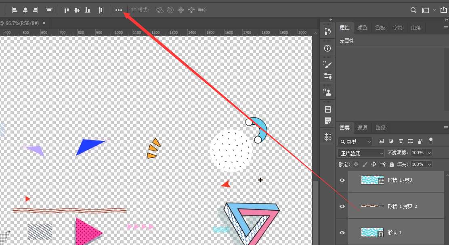Click the workspace layout icon

click(426, 10)
